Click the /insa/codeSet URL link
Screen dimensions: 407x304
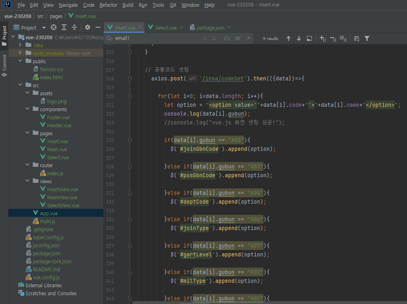(x=223, y=78)
